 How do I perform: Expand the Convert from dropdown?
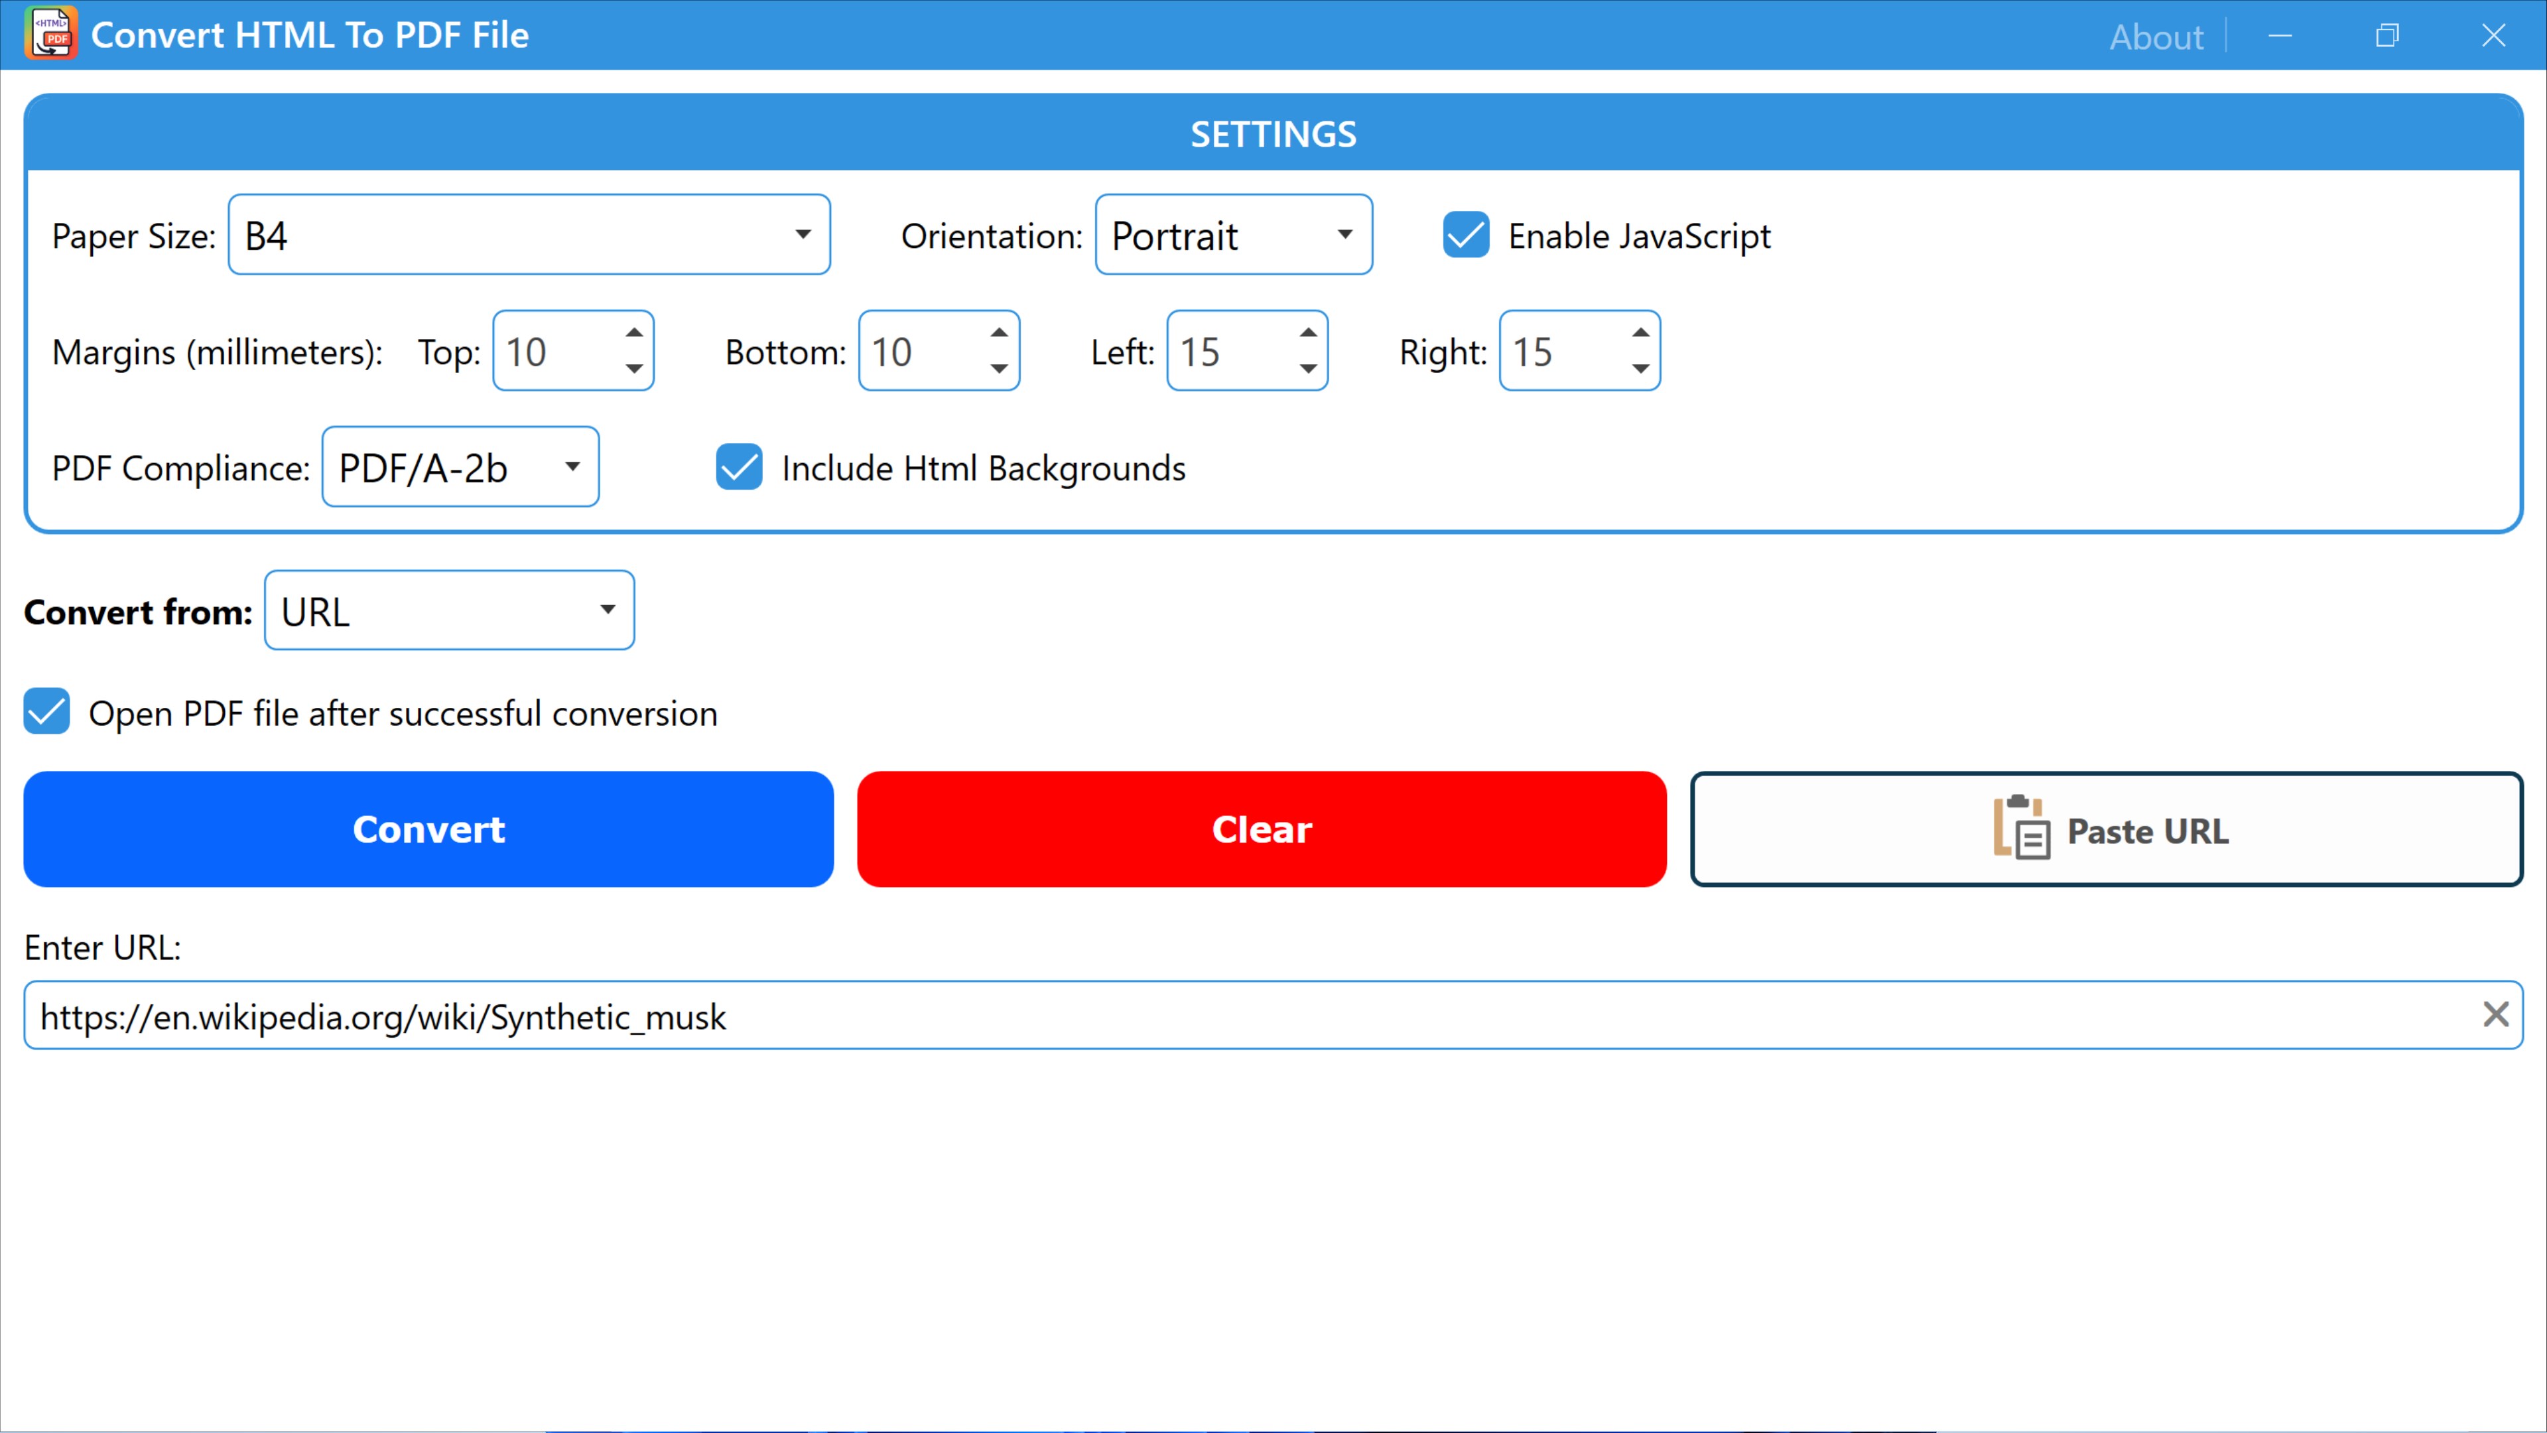[x=449, y=611]
